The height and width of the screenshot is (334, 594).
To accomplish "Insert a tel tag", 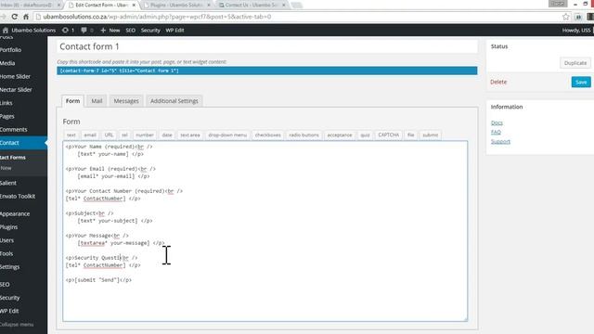I will coord(124,135).
